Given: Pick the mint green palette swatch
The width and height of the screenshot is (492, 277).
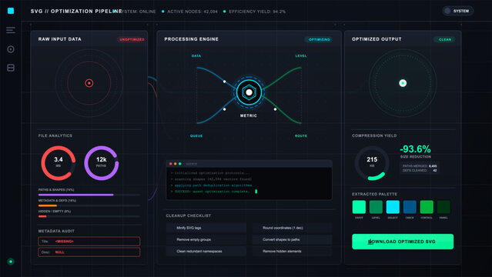Looking at the screenshot, I should point(359,207).
